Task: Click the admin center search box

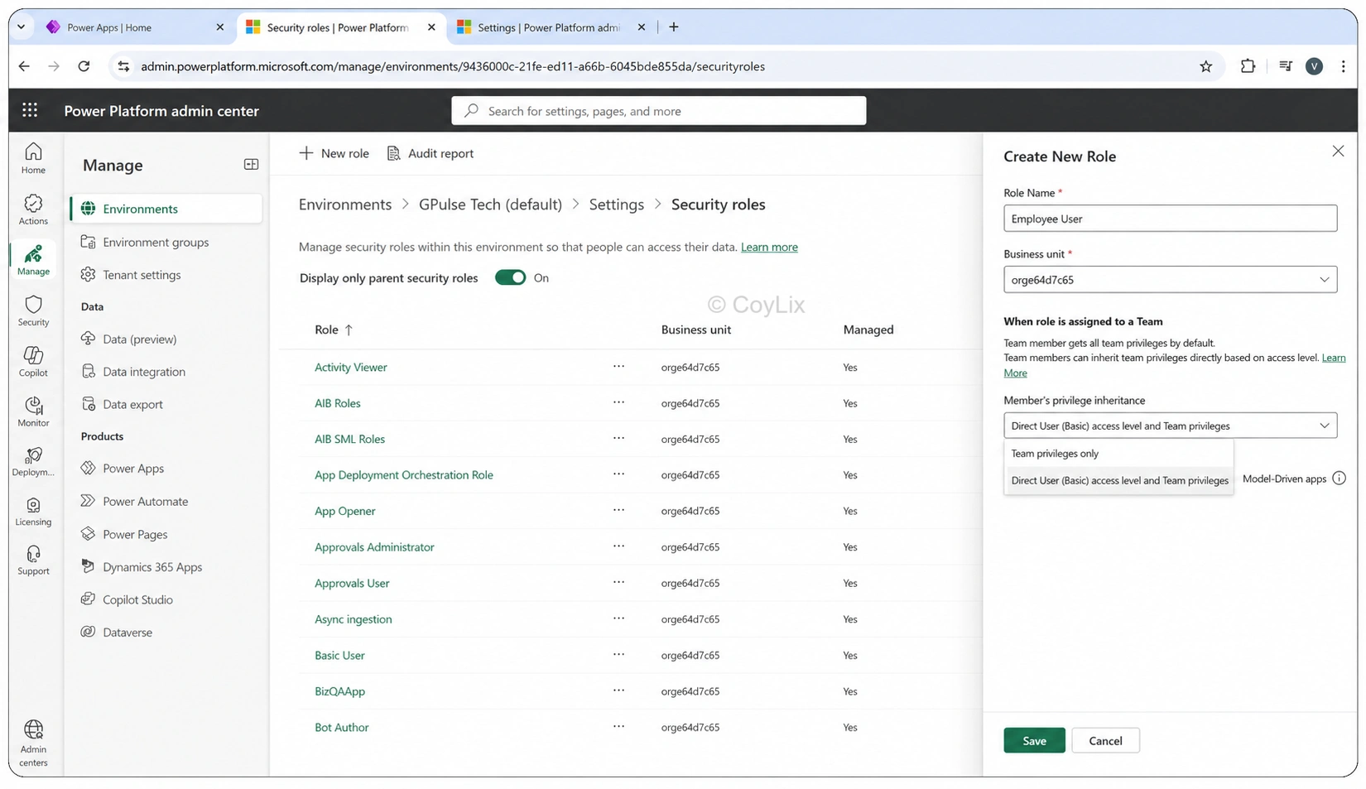Action: coord(658,110)
